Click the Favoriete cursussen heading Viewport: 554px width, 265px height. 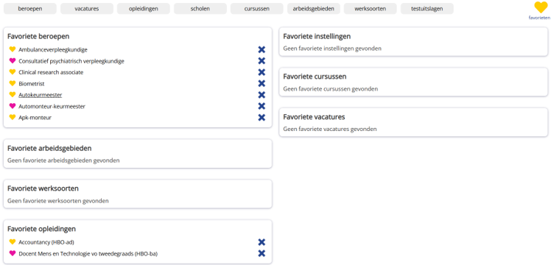315,77
